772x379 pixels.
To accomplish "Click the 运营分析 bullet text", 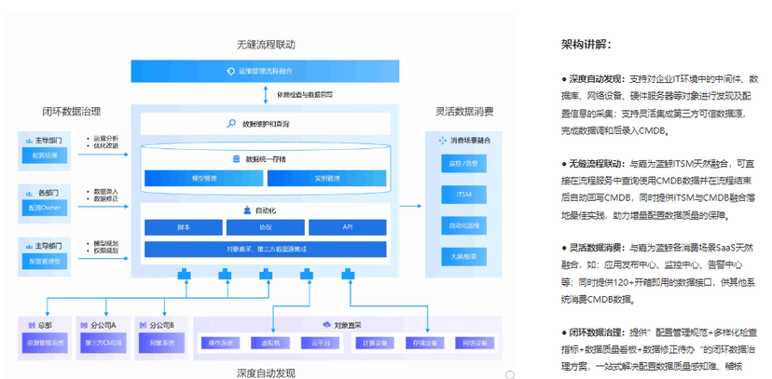I will [106, 139].
